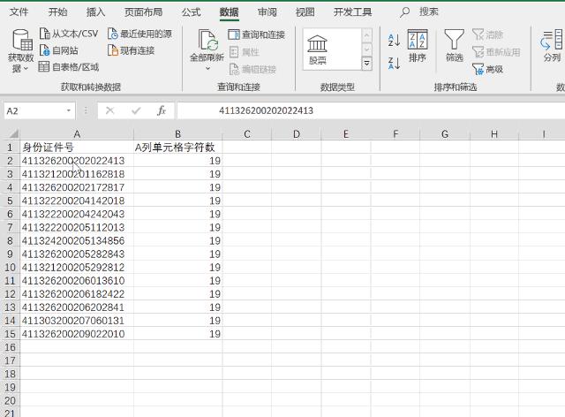The width and height of the screenshot is (565, 417).
Task: Open the 获取数据 (Get Data) icon
Action: click(21, 40)
